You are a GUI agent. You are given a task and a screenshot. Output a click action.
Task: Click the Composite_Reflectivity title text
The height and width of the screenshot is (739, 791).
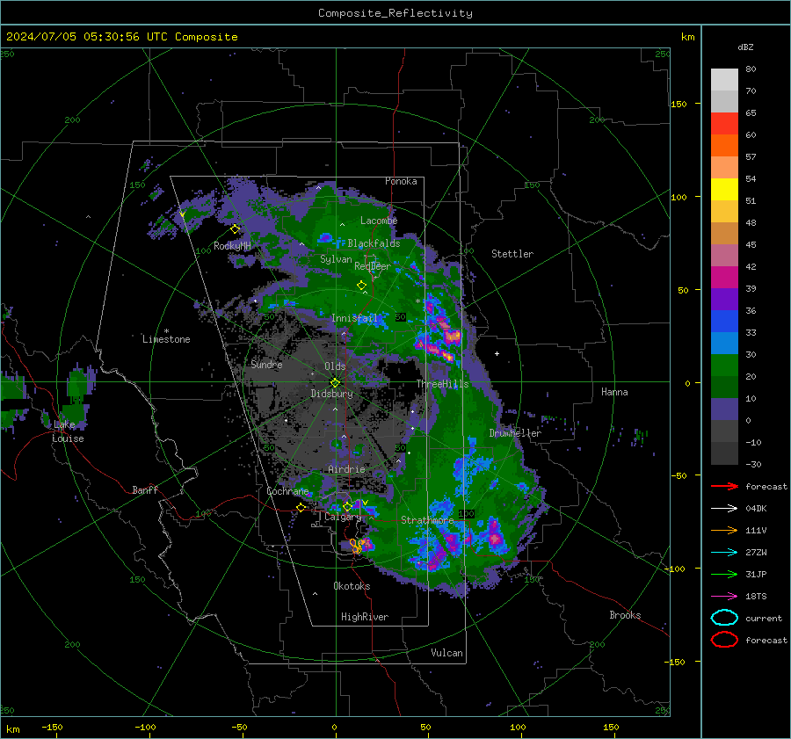395,13
